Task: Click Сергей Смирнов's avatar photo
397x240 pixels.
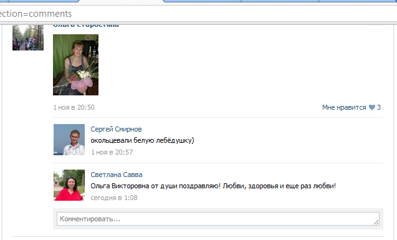Action: pyautogui.click(x=69, y=140)
